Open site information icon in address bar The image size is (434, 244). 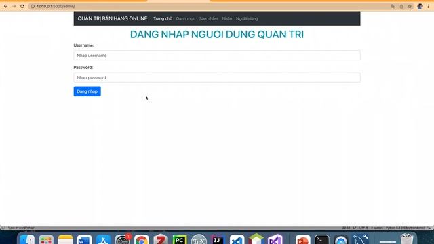pyautogui.click(x=33, y=6)
